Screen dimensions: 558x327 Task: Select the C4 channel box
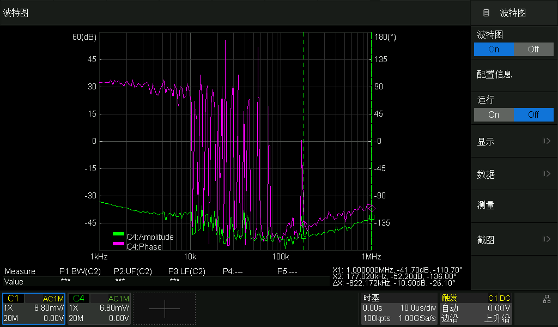pyautogui.click(x=99, y=308)
